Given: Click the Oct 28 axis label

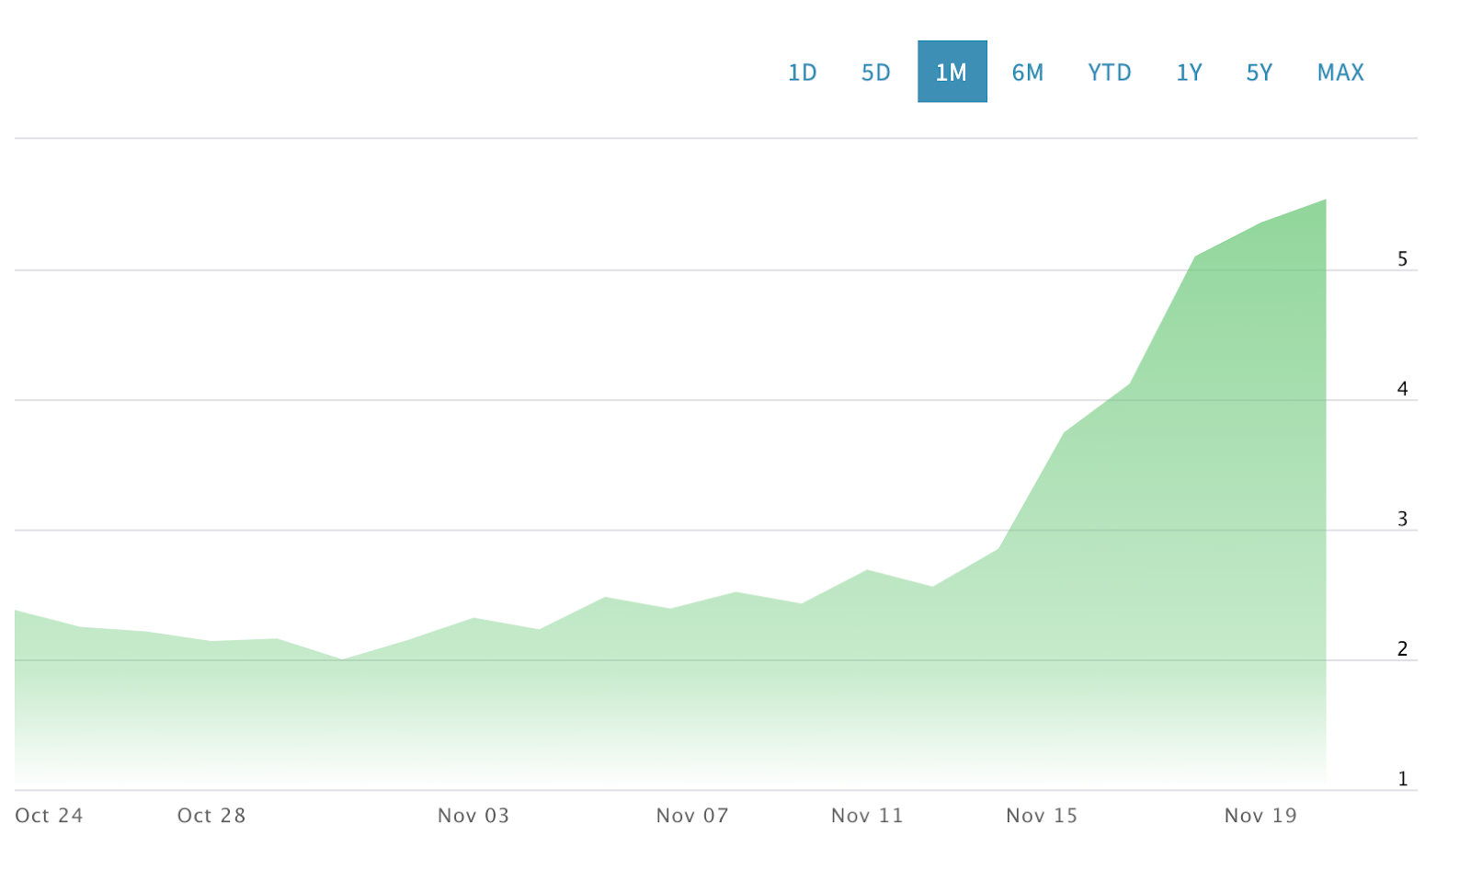Looking at the screenshot, I should click(x=211, y=816).
